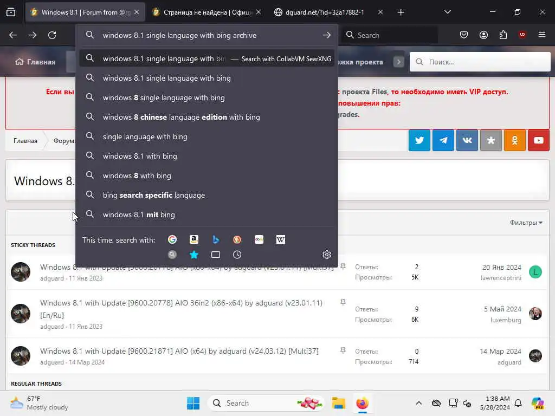Open the Pocket save icon
Screen dimensions: 555x416
(x=464, y=35)
